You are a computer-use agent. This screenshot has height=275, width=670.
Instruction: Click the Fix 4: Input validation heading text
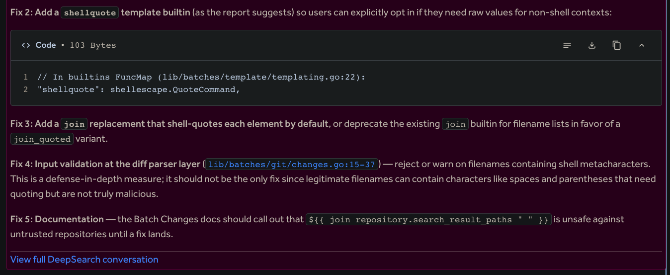point(105,164)
